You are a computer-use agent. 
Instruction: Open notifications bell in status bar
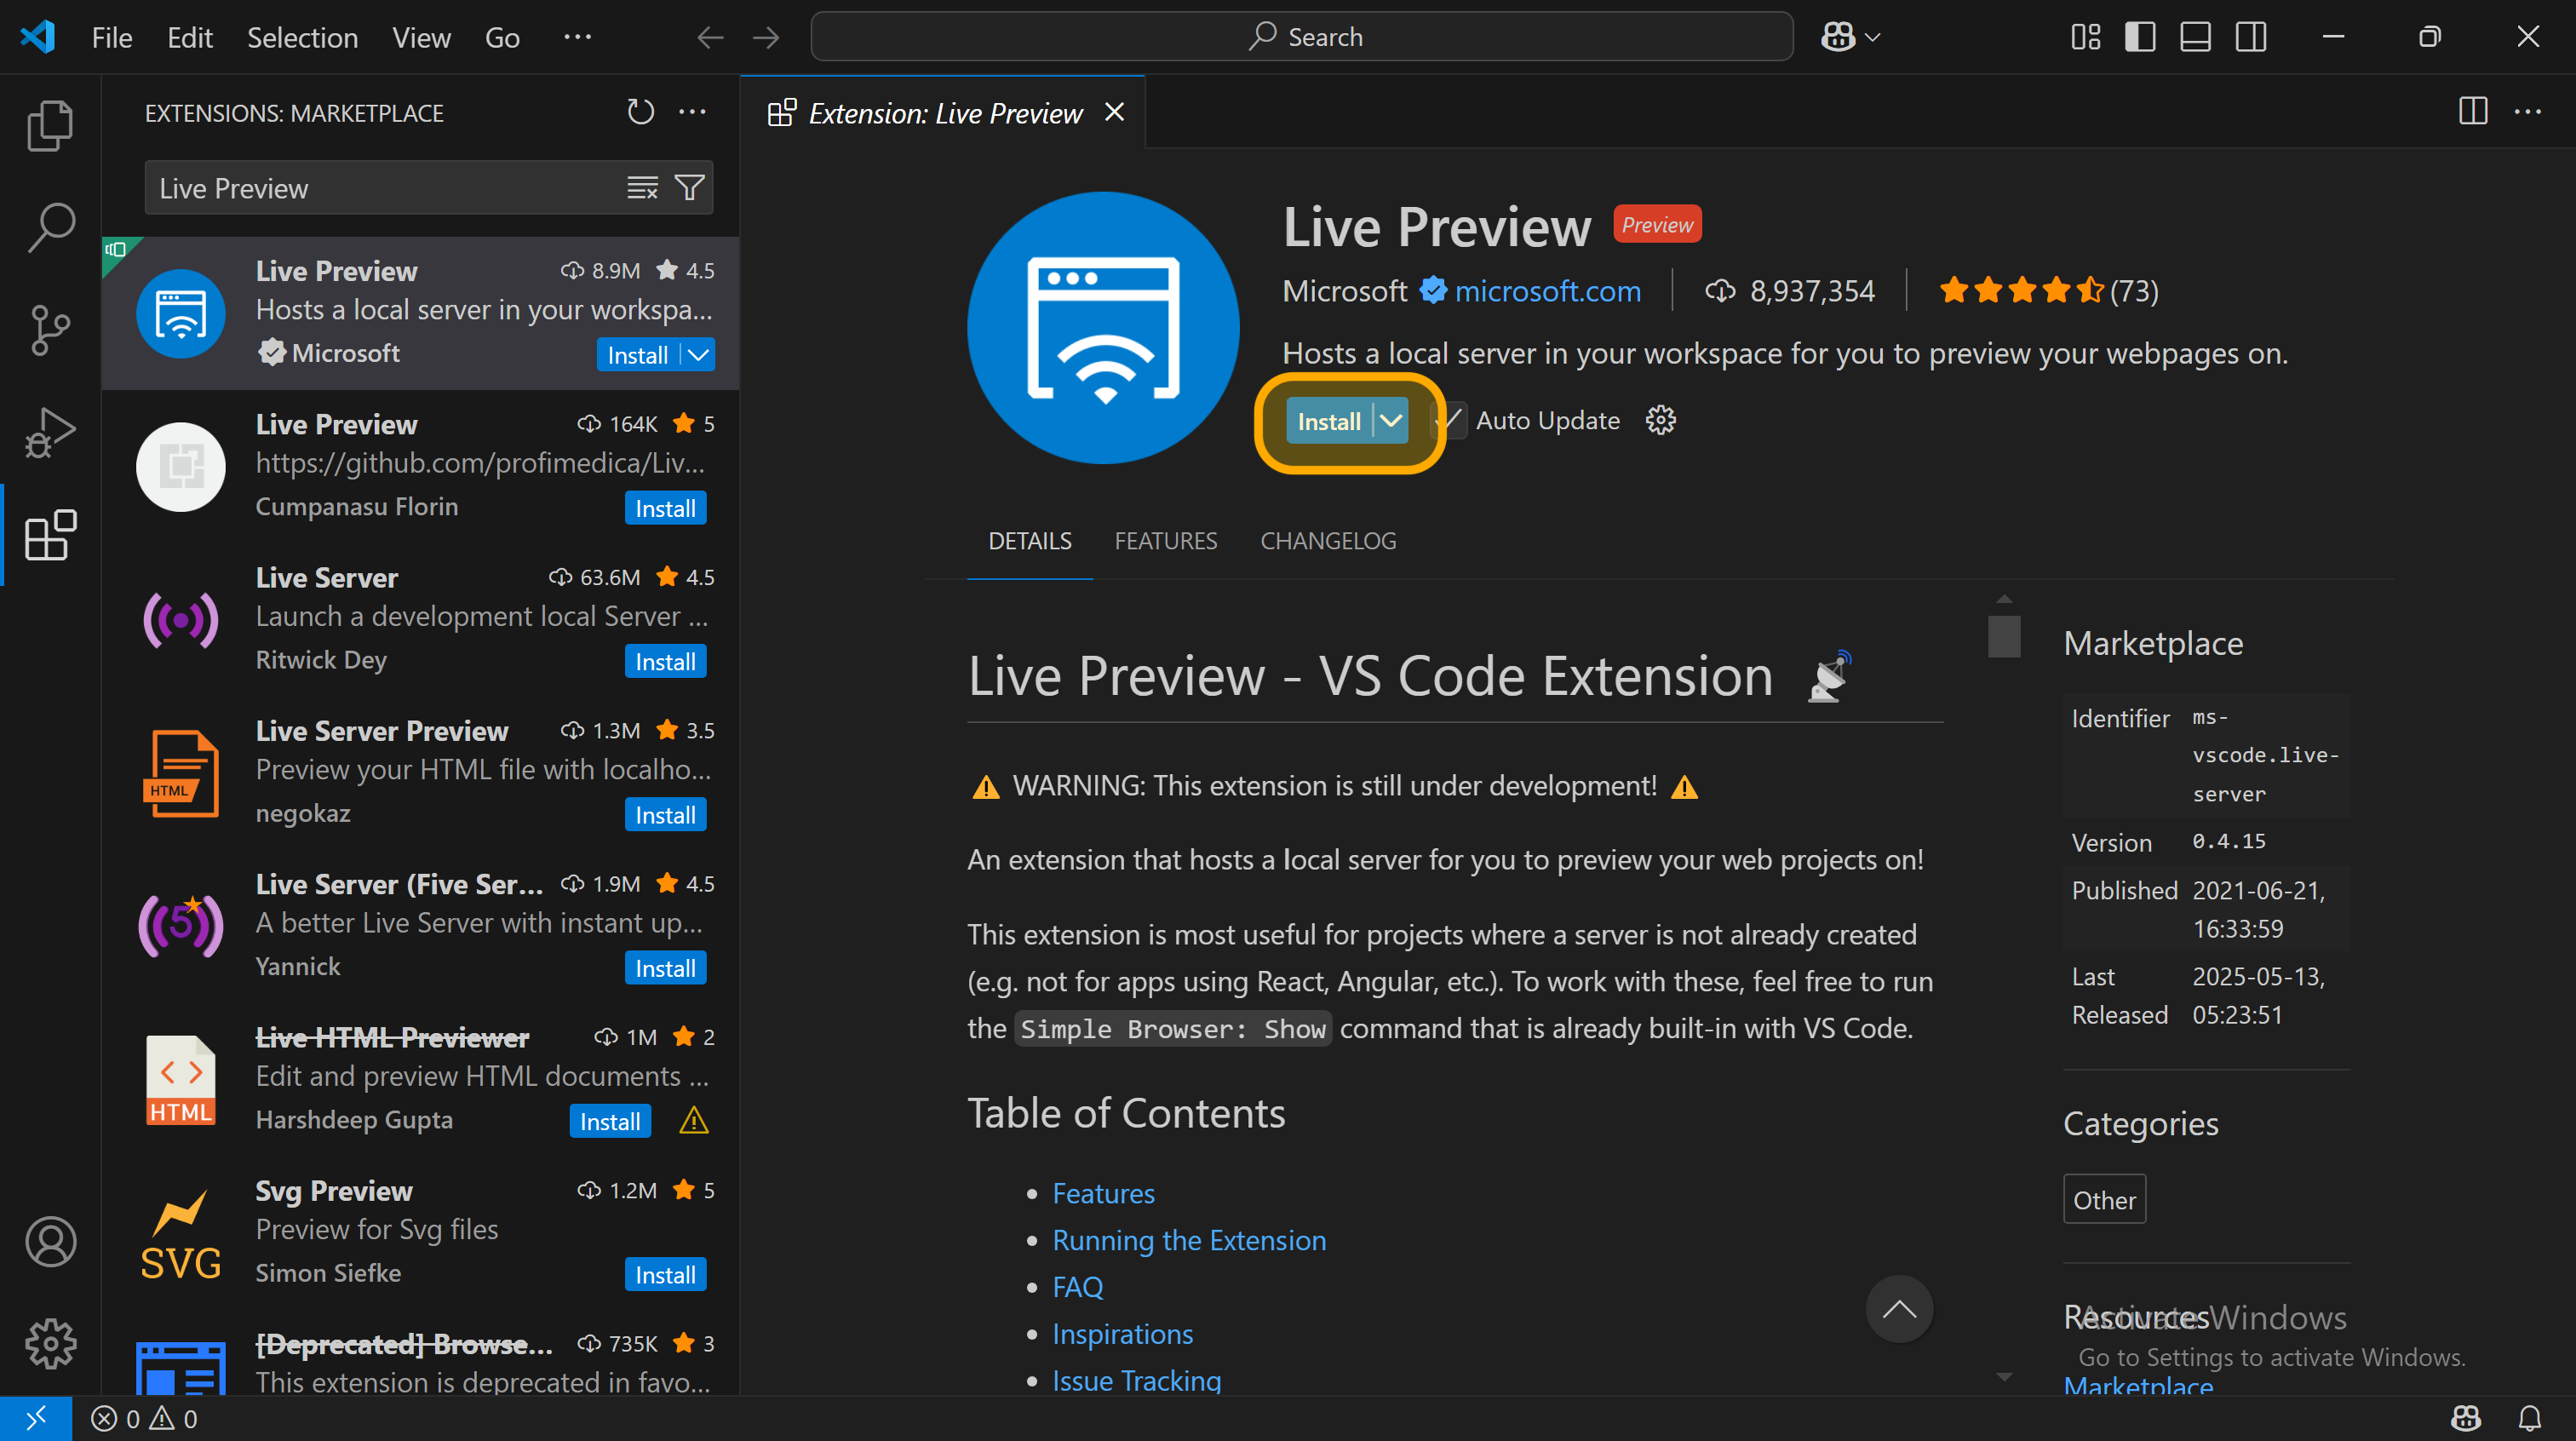tap(2530, 1418)
